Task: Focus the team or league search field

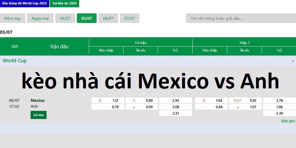Action: (x=241, y=18)
